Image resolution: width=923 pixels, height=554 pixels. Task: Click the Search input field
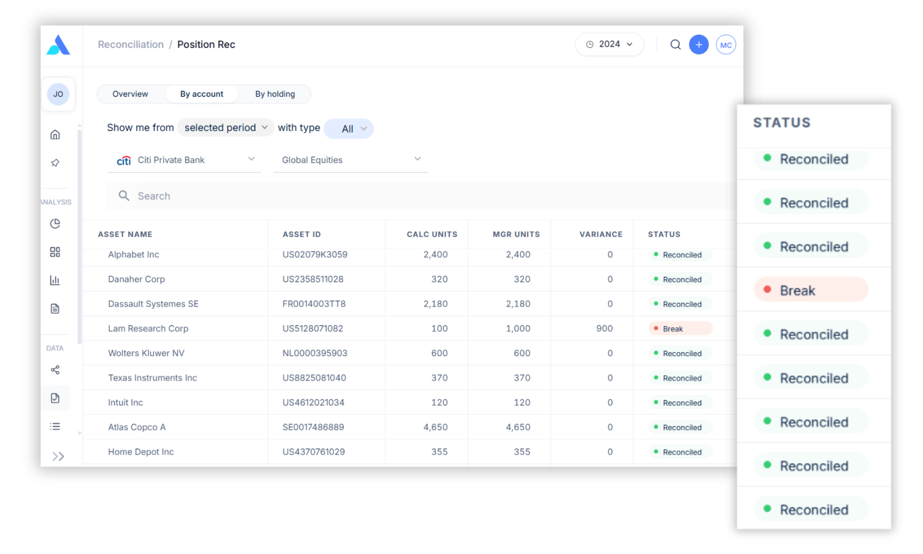(x=410, y=196)
